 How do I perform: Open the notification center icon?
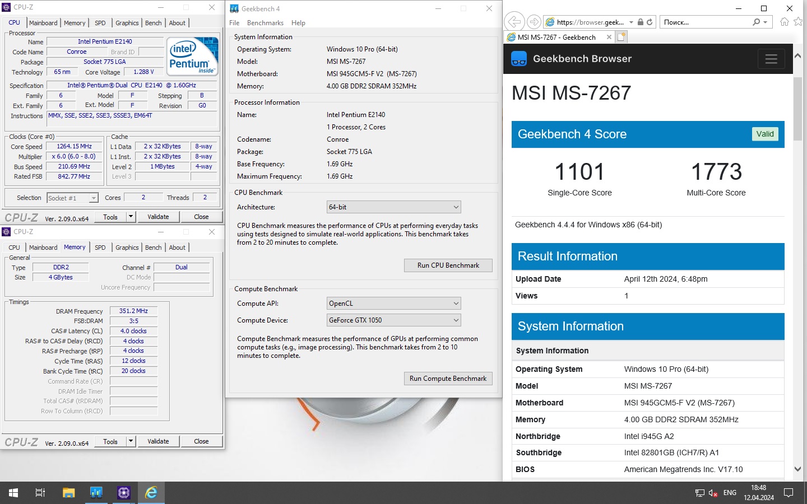pyautogui.click(x=789, y=493)
